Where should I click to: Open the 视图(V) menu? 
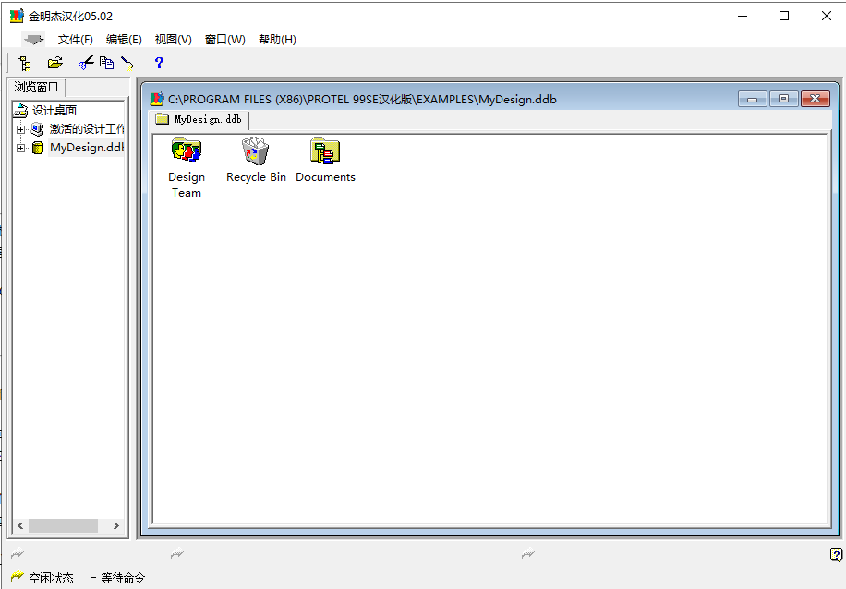coord(174,40)
